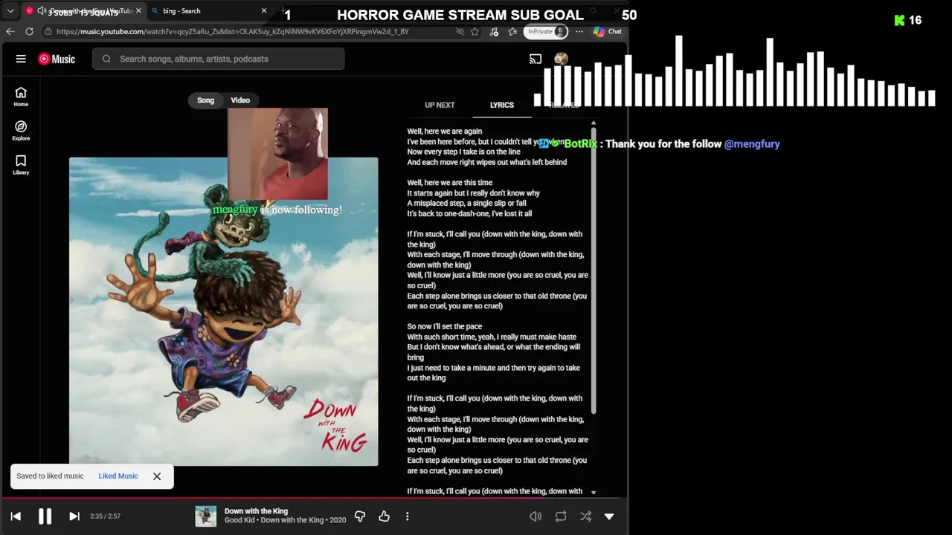Add page to favorites star icon

475,31
